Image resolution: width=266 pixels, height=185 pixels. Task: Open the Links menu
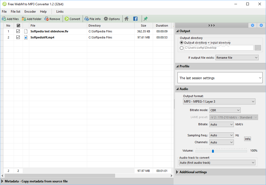pos(60,12)
